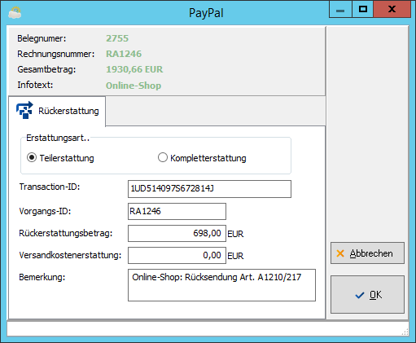Click the Gesamtbetrag value 1930,66 EUR
The width and height of the screenshot is (416, 343).
click(x=134, y=69)
